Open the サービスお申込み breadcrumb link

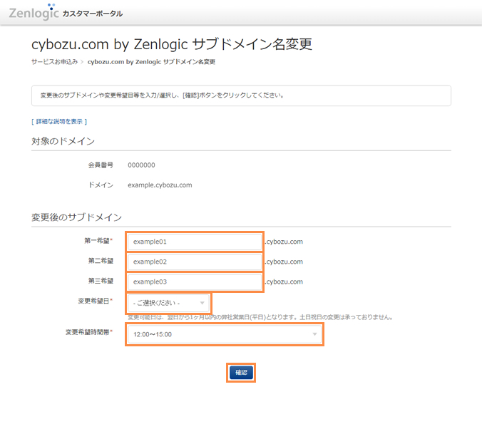pos(54,62)
